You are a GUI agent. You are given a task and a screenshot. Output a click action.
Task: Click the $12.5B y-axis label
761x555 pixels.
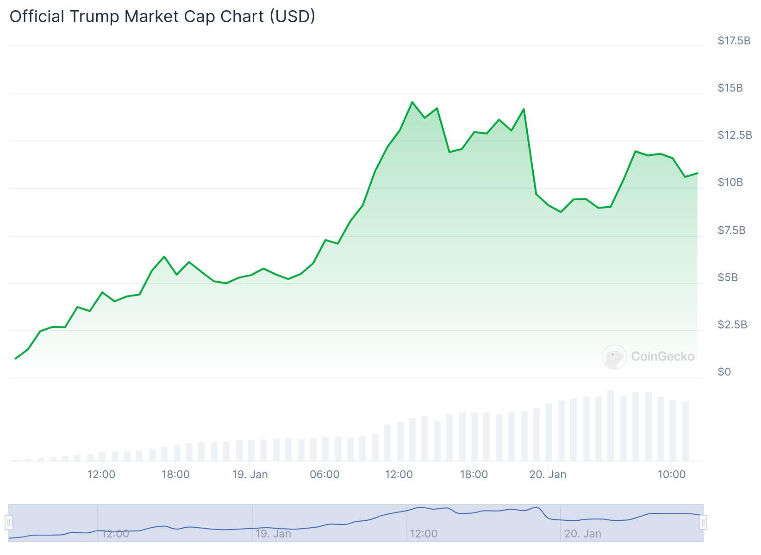[735, 135]
